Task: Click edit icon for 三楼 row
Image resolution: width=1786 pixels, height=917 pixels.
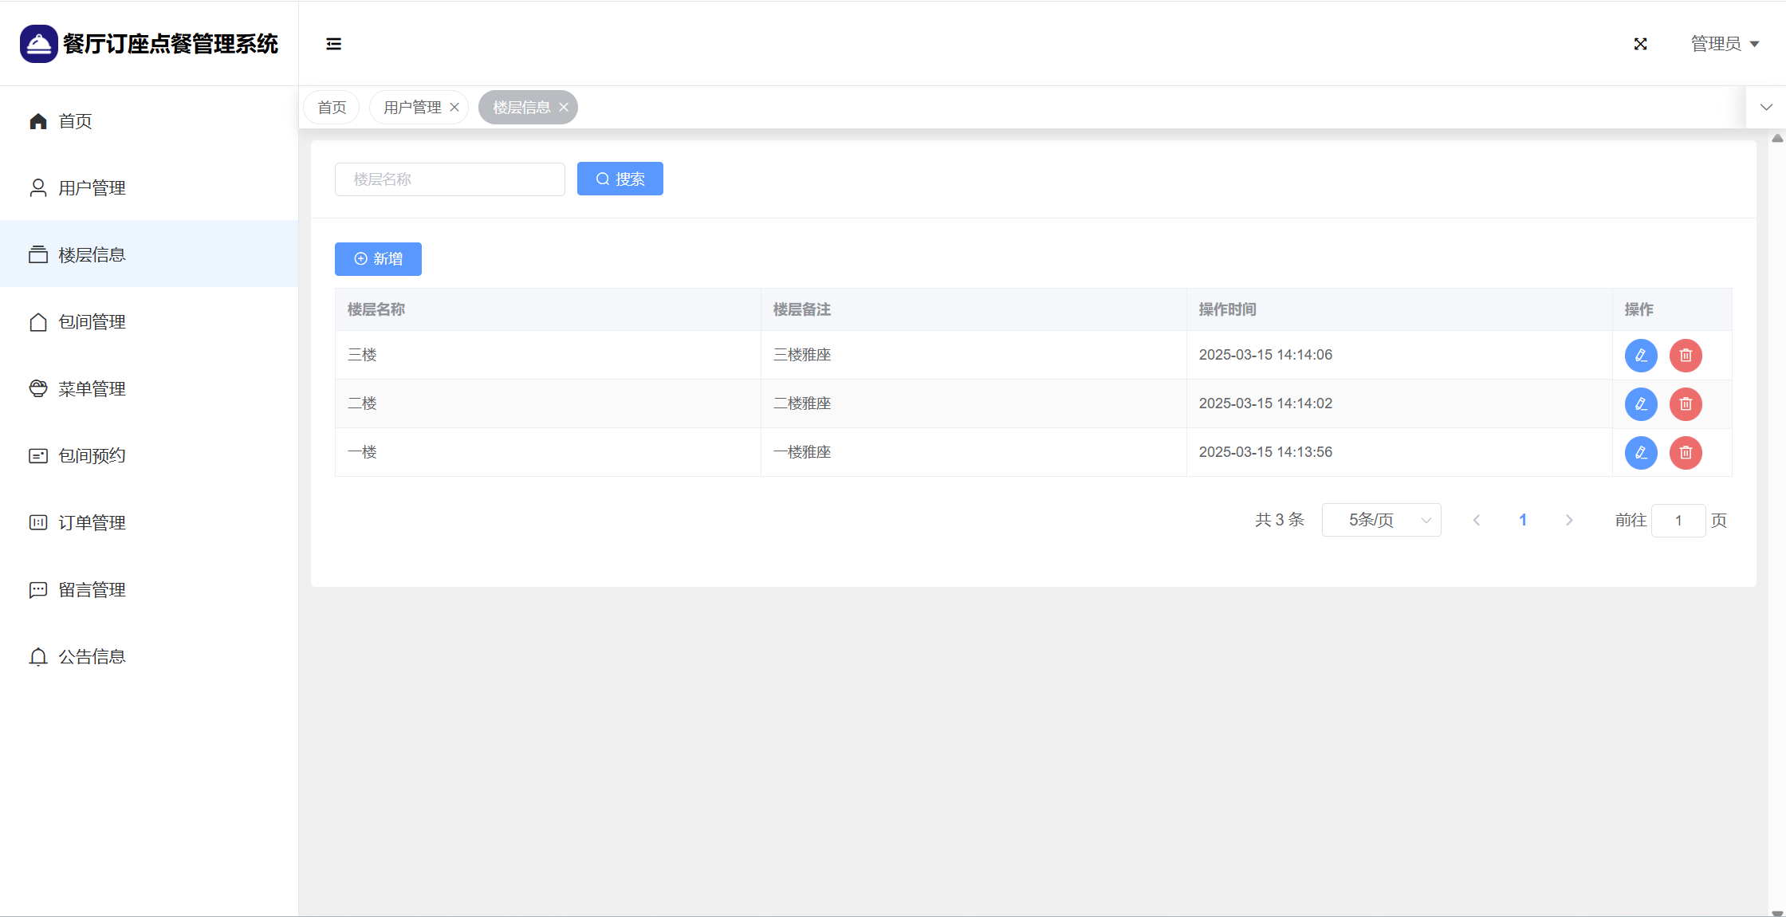Action: coord(1641,356)
